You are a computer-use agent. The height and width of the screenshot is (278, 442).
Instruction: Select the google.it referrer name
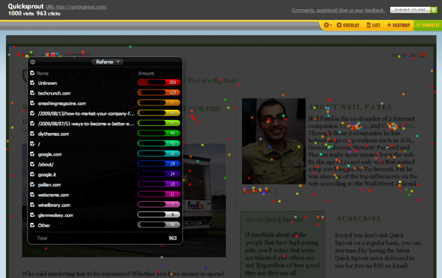pos(47,174)
